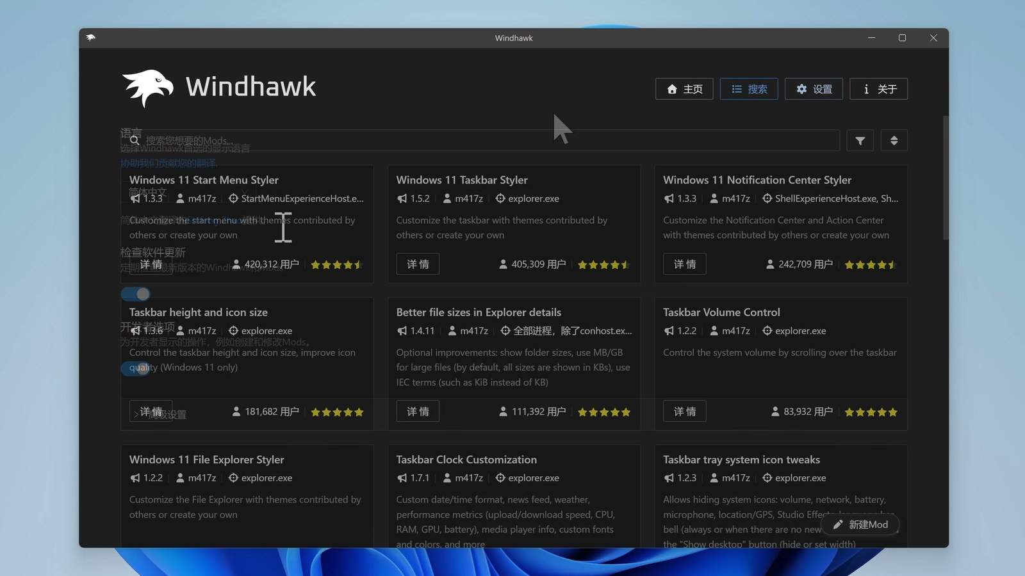Click the Mods search input field
This screenshot has width=1025, height=576.
480,140
